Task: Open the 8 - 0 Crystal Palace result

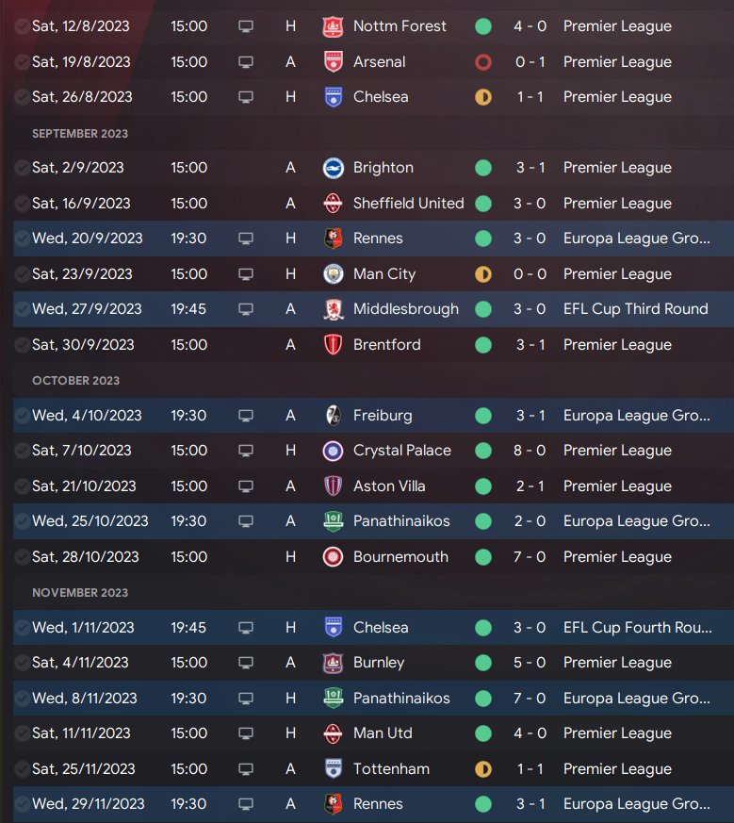Action: click(530, 451)
